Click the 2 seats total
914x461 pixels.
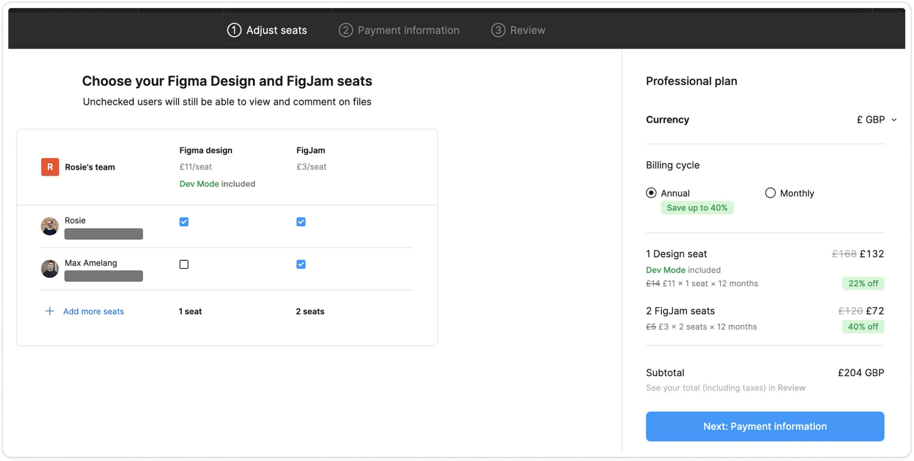[x=310, y=311]
